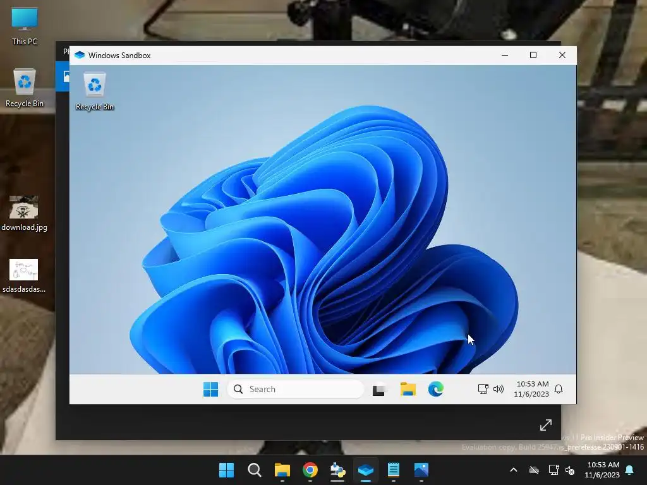Select Recycle Bin inside the sandbox desktop
Image resolution: width=647 pixels, height=485 pixels.
(95, 91)
